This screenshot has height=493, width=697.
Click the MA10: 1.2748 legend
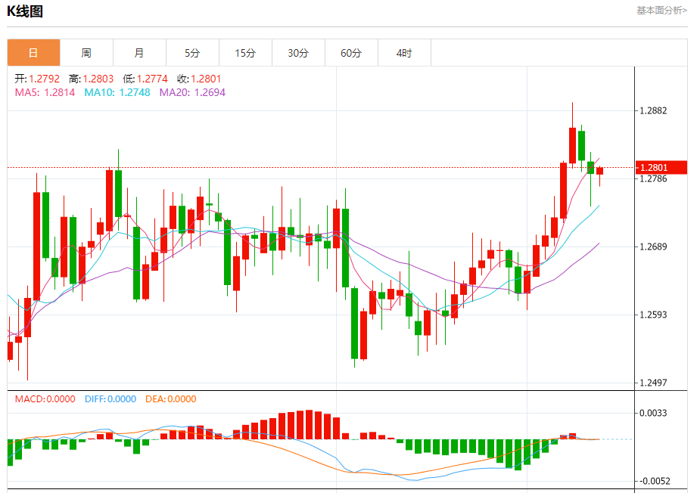pos(117,92)
